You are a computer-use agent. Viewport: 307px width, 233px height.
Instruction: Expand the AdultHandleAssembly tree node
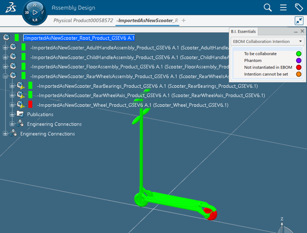[5, 47]
